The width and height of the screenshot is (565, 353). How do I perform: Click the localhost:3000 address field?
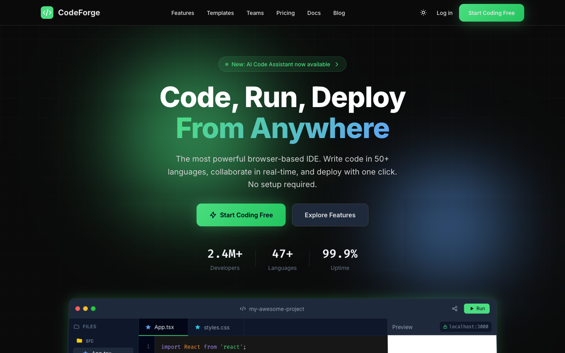coord(468,326)
